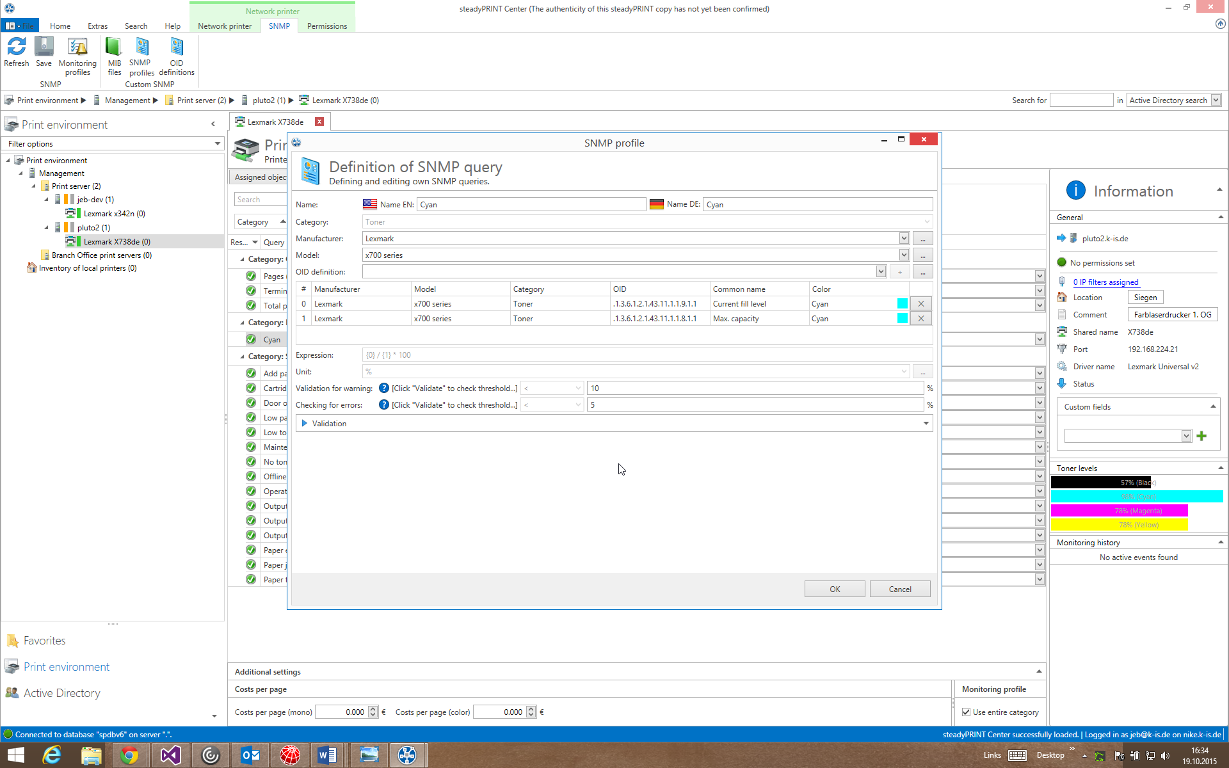The image size is (1229, 768).
Task: Toggle Use entire category checkbox
Action: point(966,712)
